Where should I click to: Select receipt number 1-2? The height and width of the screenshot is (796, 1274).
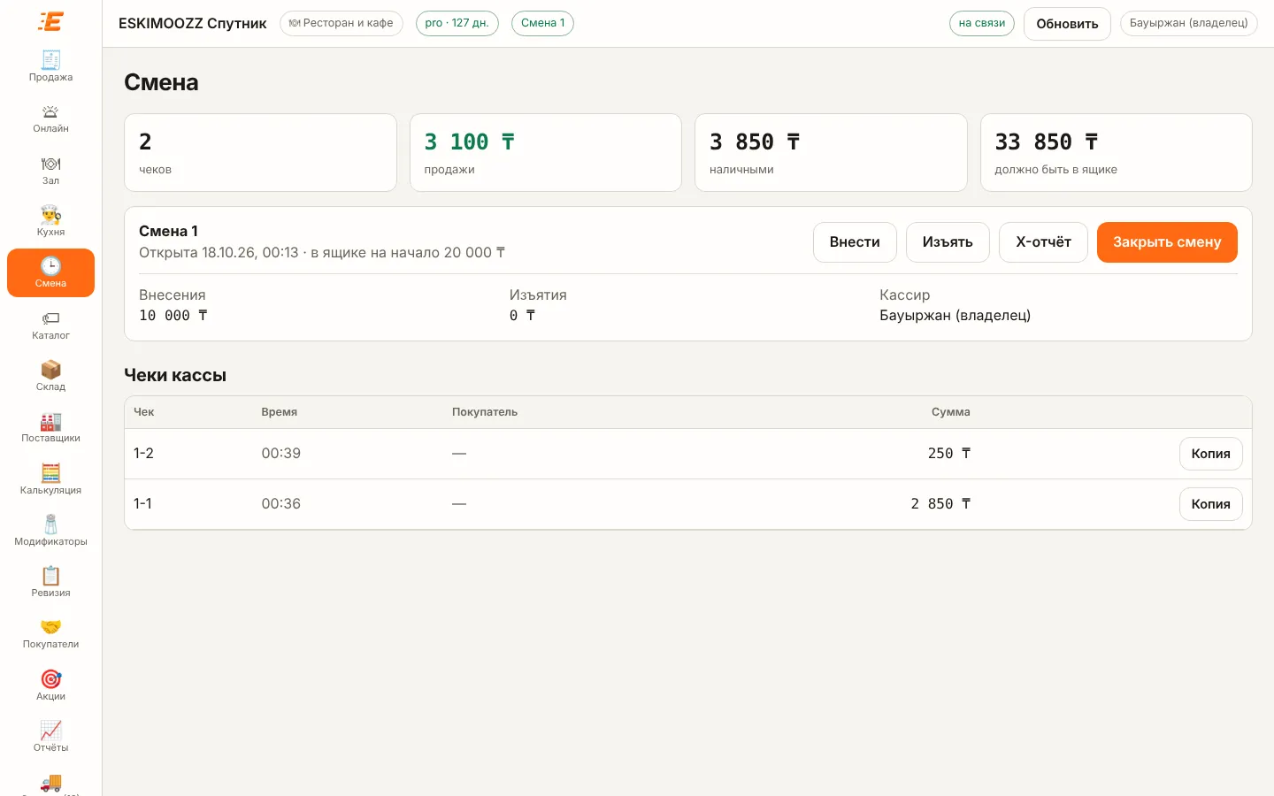143,454
